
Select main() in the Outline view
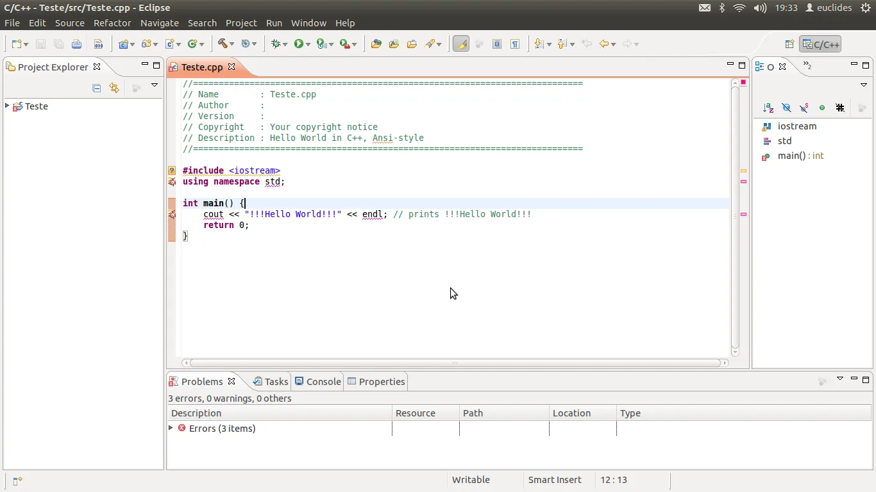click(x=791, y=156)
